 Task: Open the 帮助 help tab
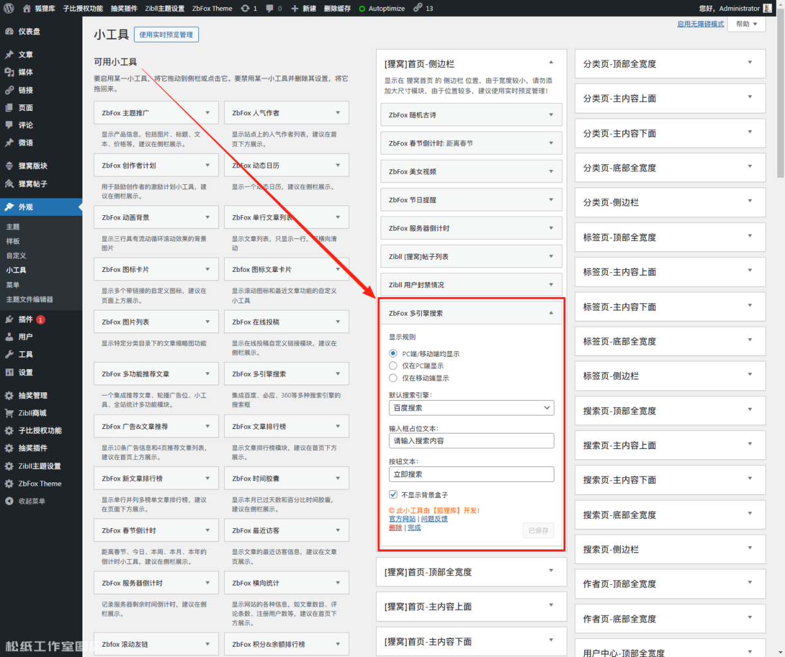pyautogui.click(x=747, y=24)
